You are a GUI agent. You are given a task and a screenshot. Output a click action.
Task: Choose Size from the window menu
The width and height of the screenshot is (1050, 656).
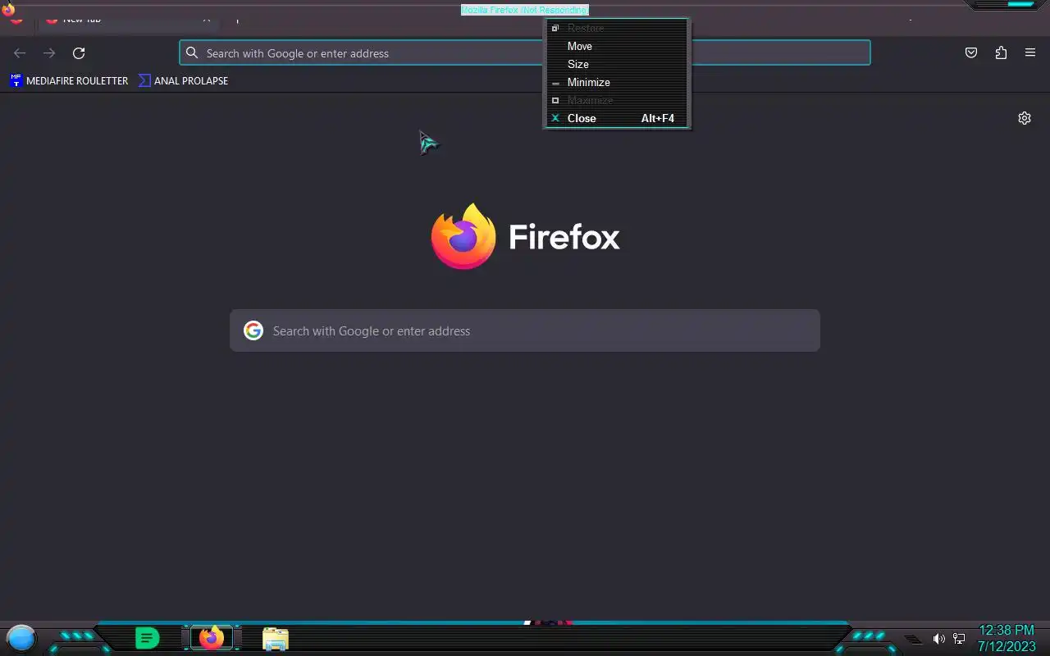click(616, 64)
